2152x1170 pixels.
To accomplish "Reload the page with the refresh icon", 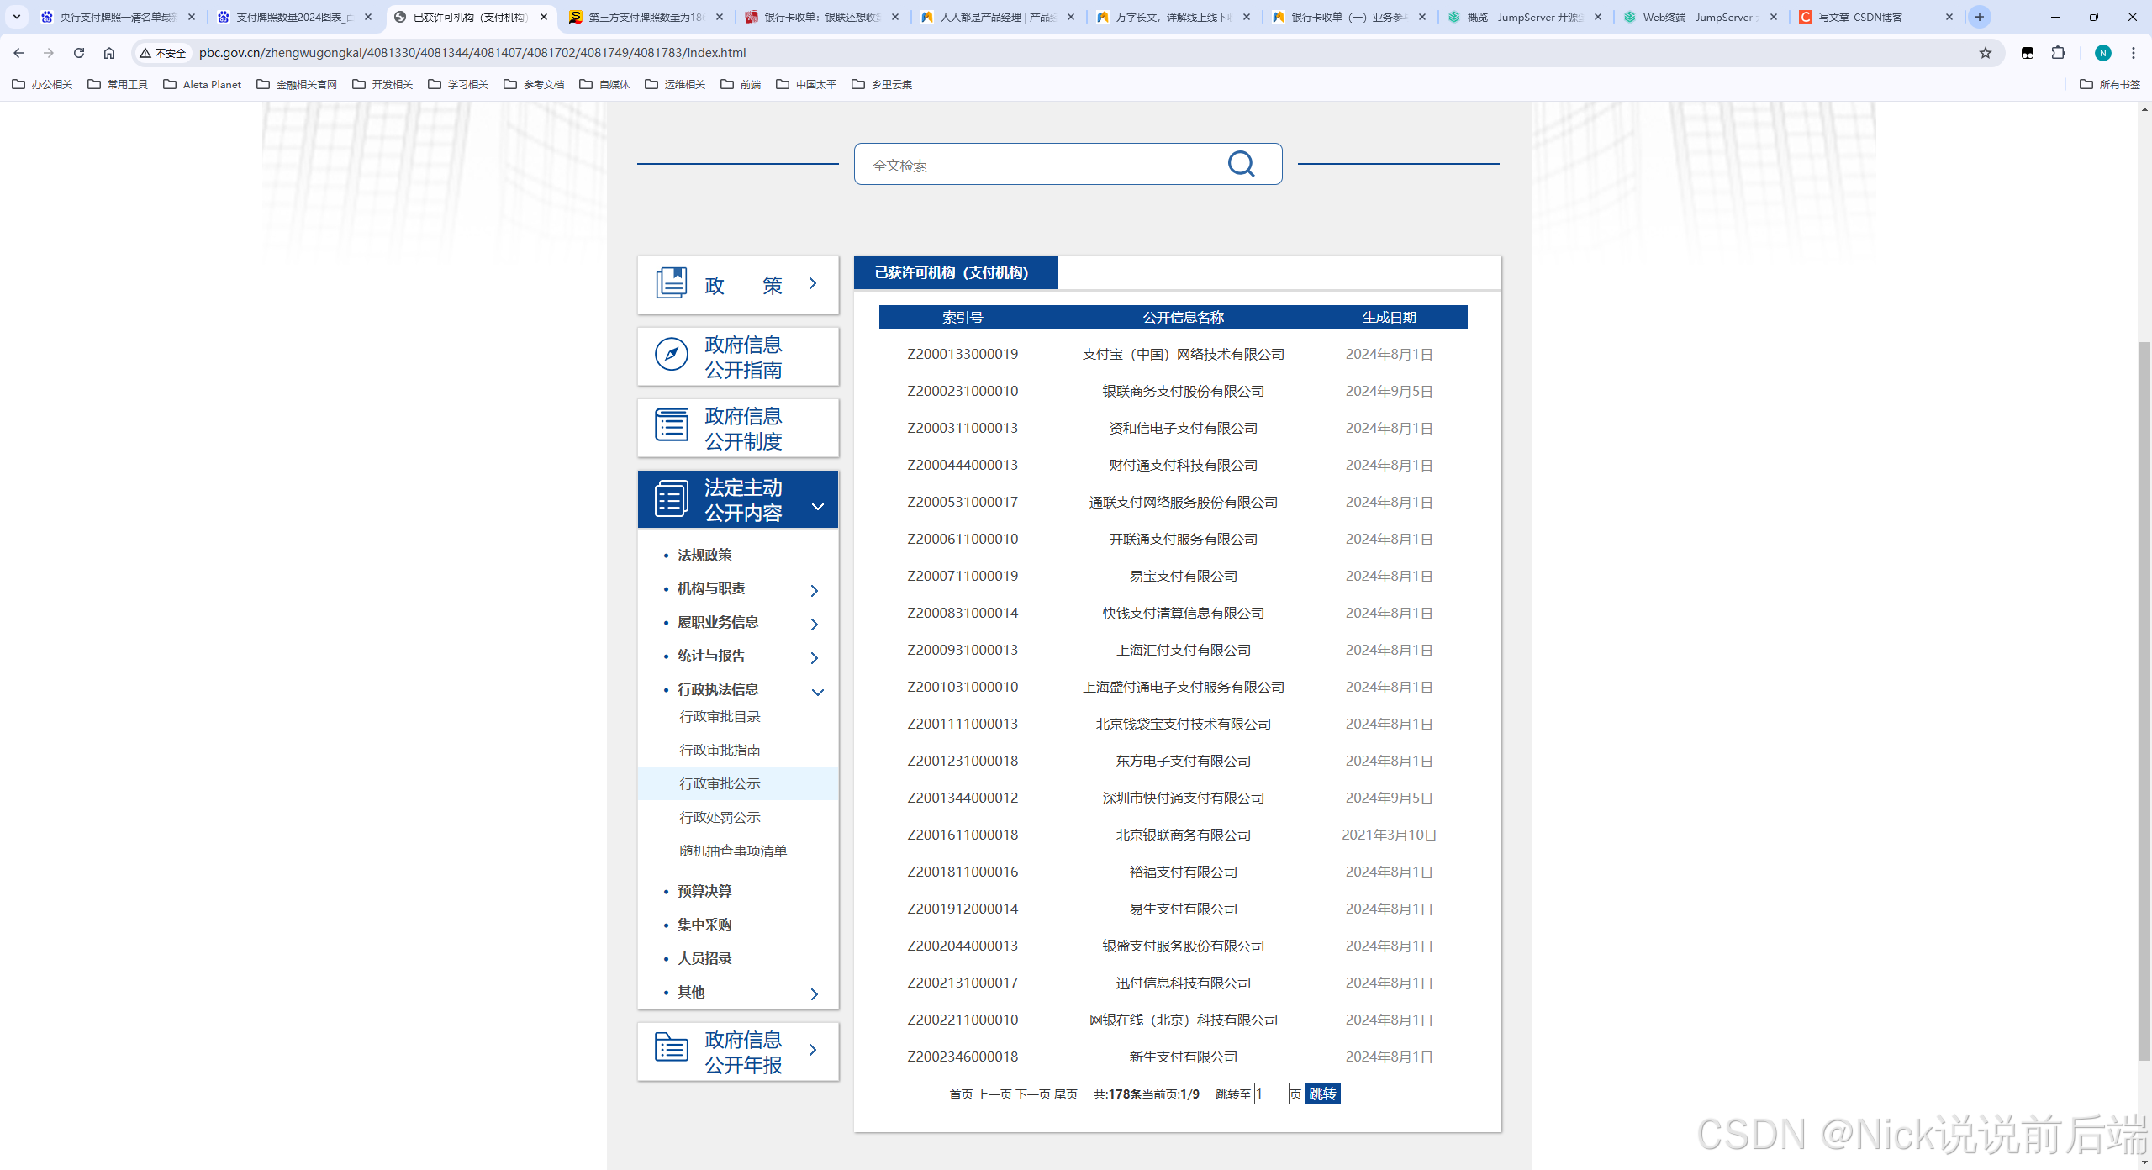I will coord(79,53).
